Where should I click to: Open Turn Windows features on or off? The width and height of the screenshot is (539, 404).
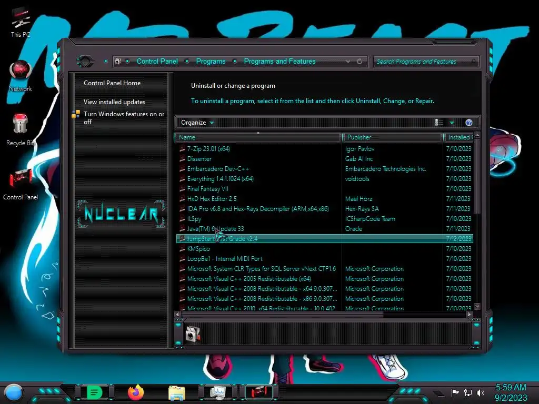[124, 118]
